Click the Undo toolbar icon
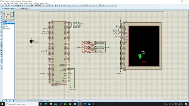 (x=68, y=6)
